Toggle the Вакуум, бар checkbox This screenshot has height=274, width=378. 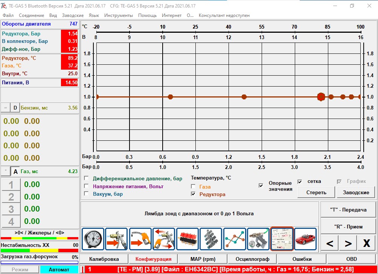coord(86,193)
